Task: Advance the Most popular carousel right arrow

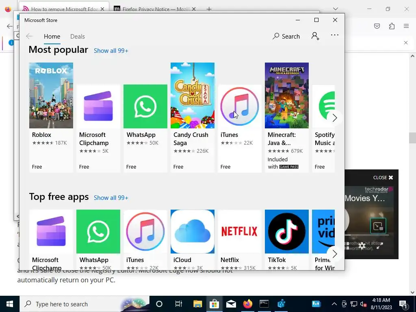Action: 335,118
